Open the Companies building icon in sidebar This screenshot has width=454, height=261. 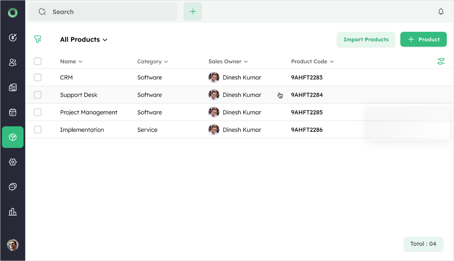[13, 87]
